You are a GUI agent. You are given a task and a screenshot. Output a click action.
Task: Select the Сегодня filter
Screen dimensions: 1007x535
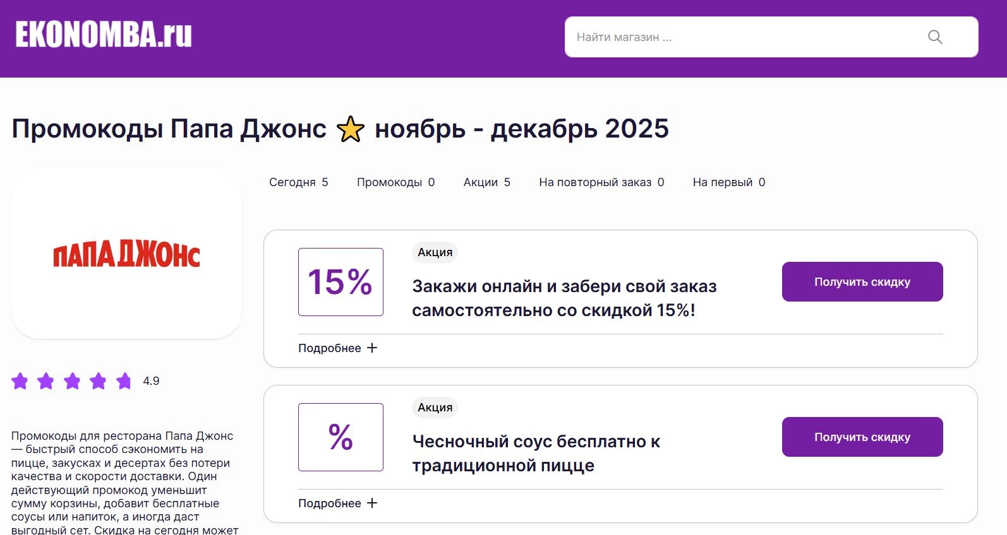coord(298,182)
